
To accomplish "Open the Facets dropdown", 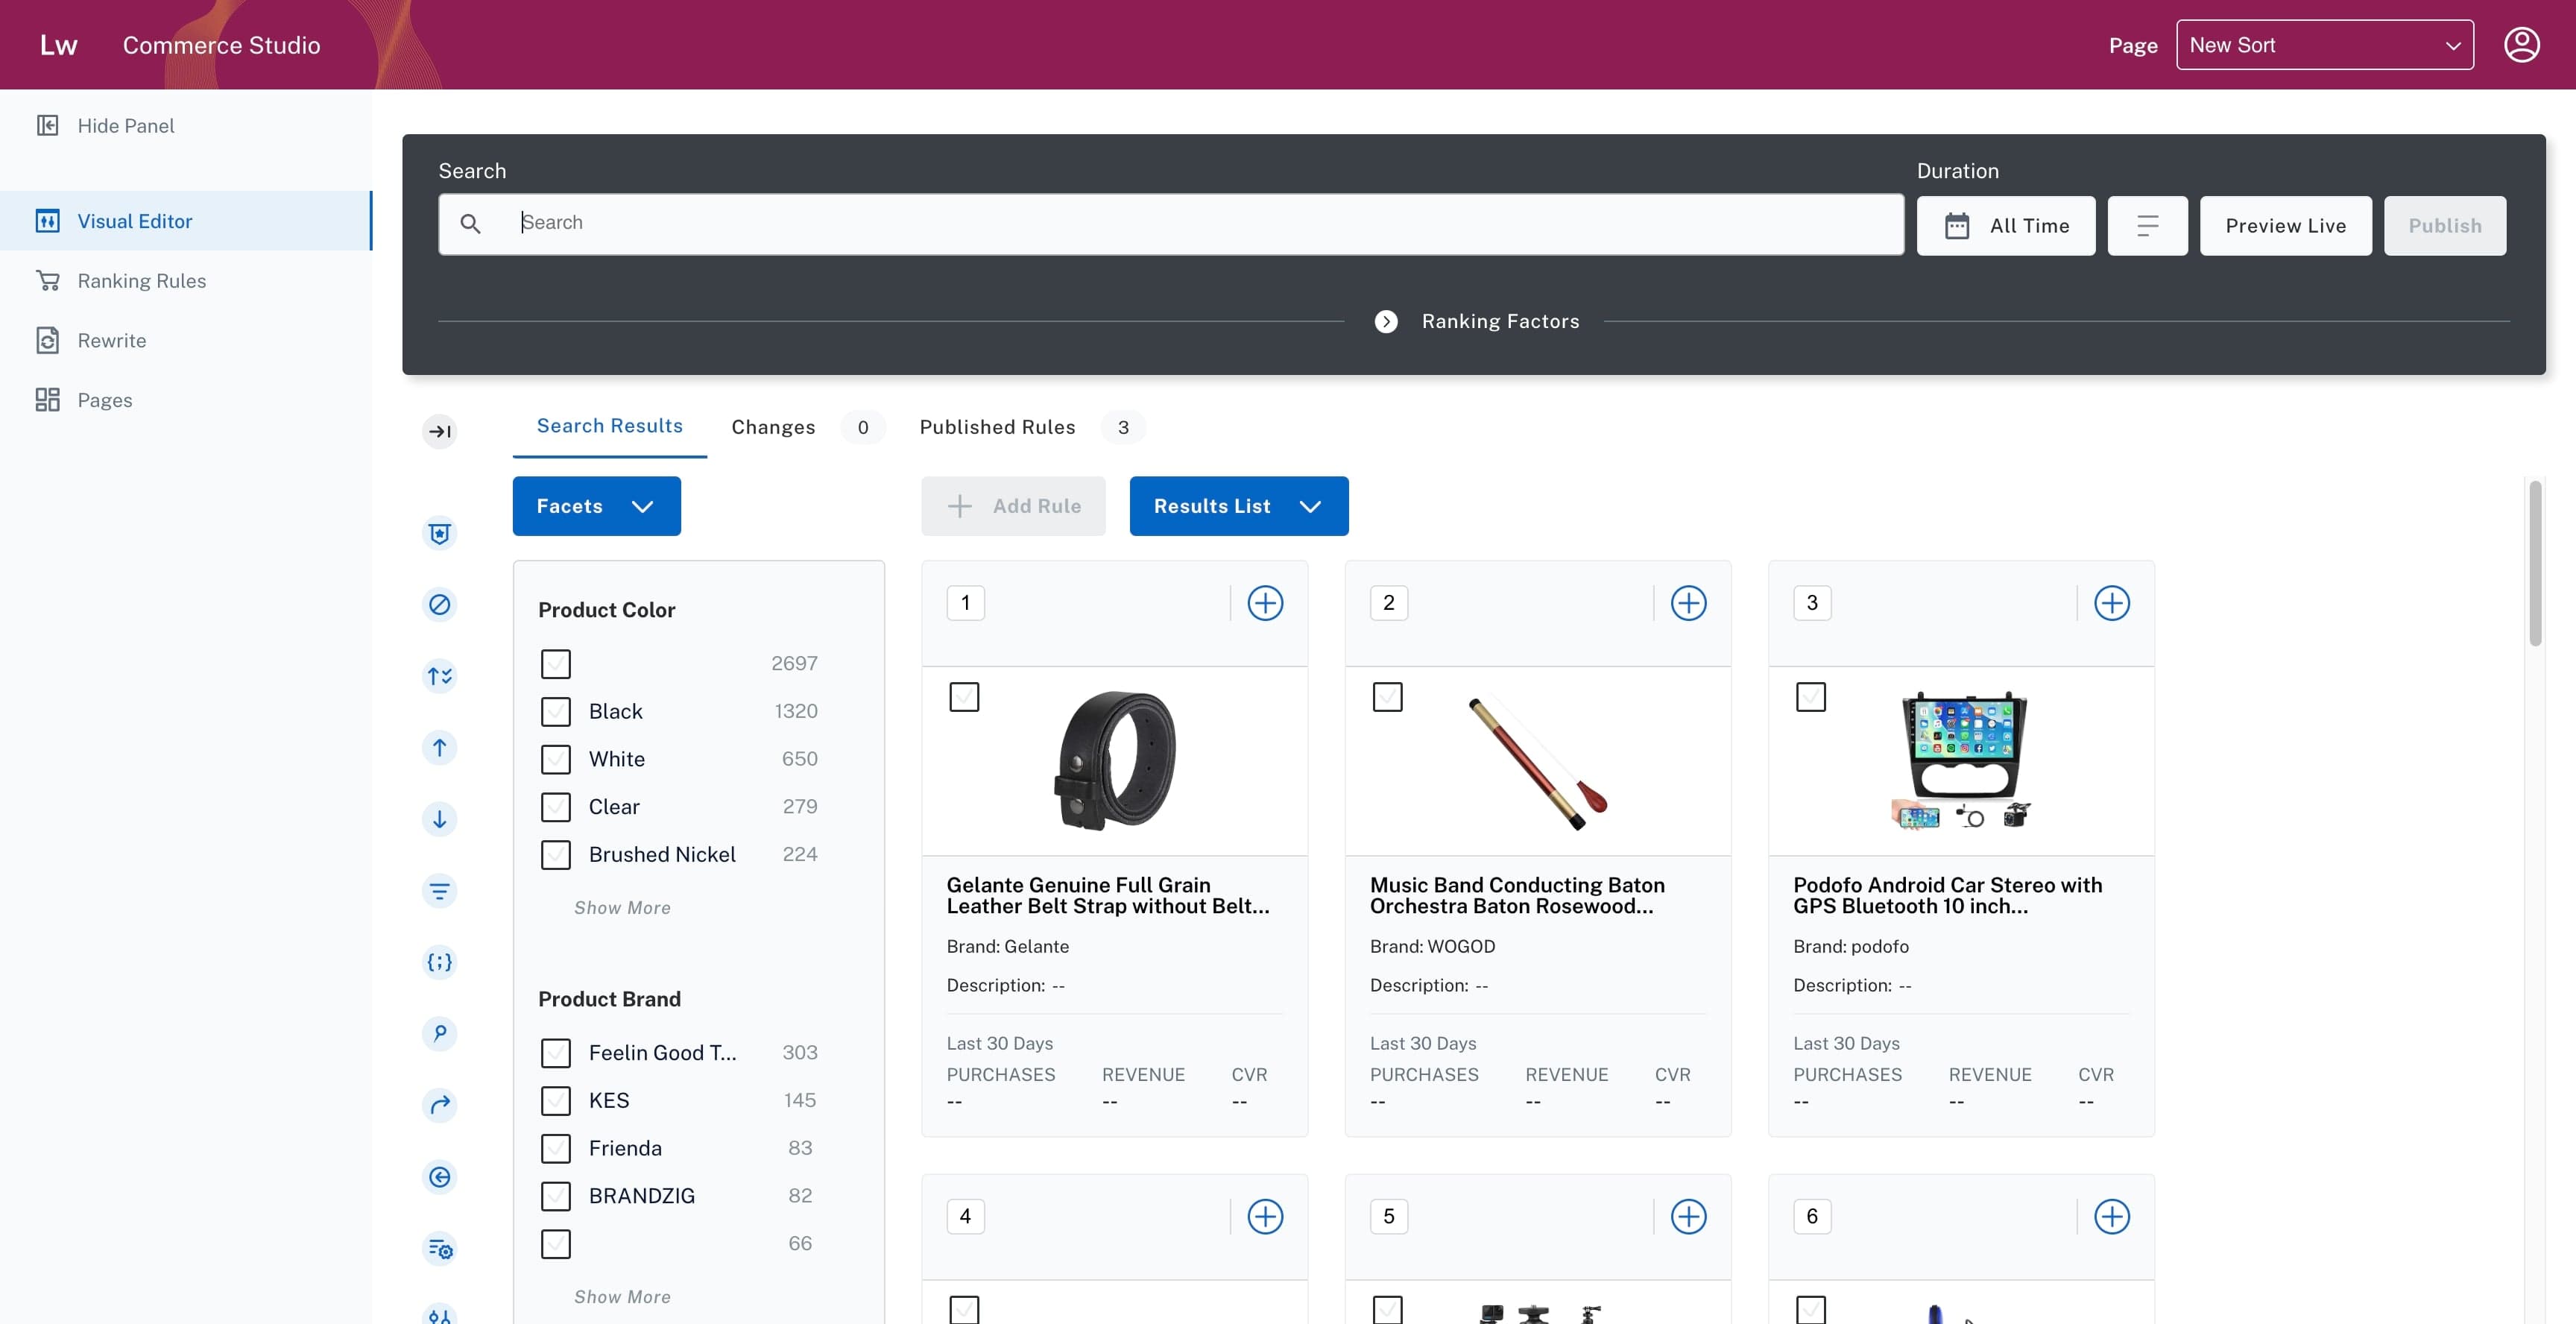I will (596, 506).
